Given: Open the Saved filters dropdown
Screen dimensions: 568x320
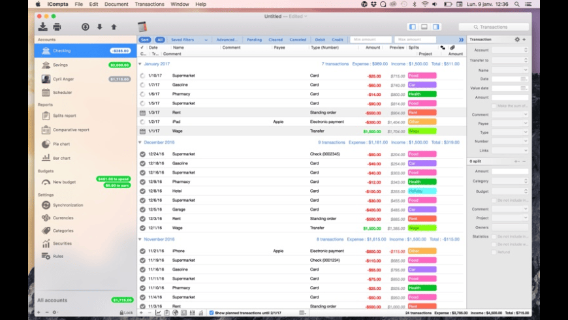Looking at the screenshot, I should (x=189, y=40).
